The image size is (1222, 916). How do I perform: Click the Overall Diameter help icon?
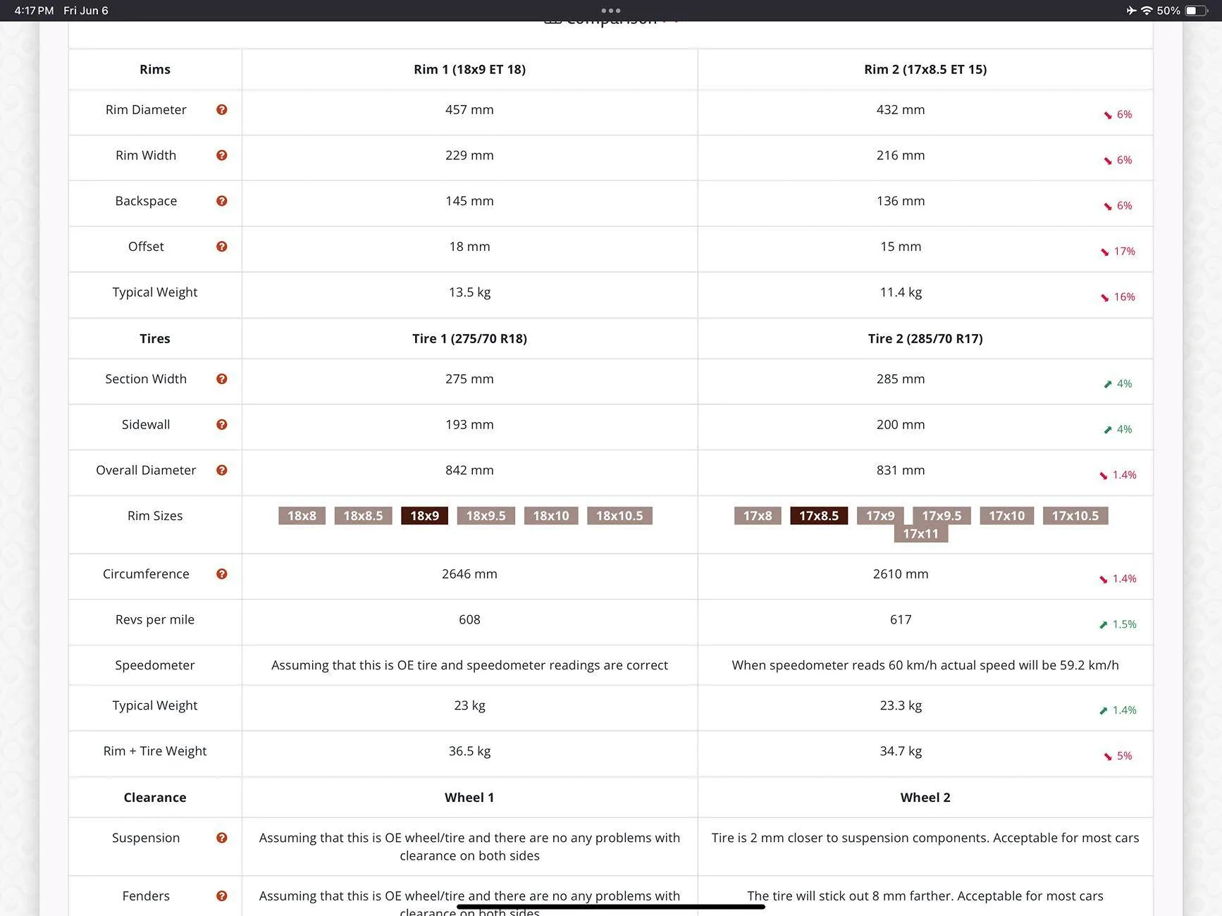tap(221, 471)
